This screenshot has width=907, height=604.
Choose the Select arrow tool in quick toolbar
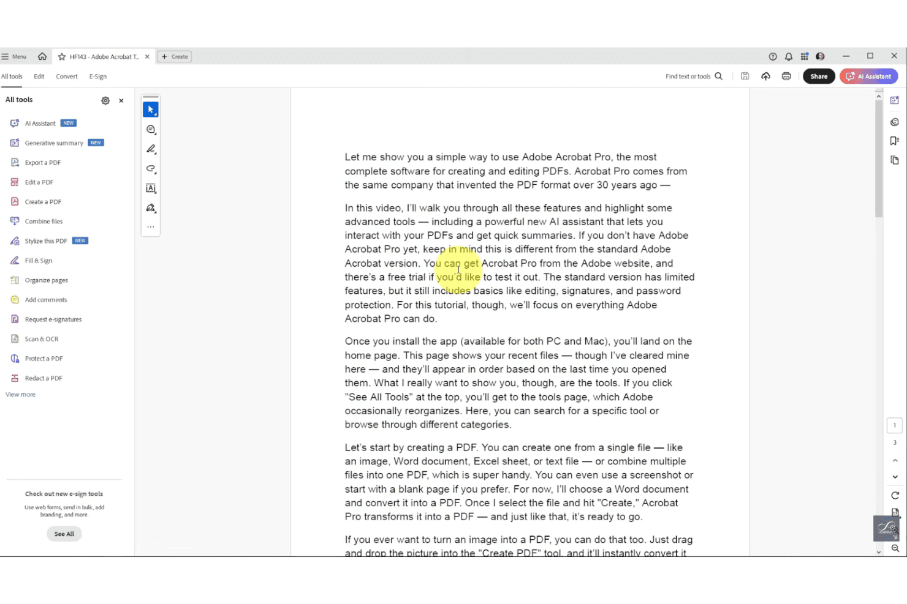(x=151, y=110)
